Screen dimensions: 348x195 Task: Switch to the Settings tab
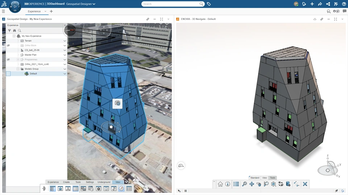[90, 182]
